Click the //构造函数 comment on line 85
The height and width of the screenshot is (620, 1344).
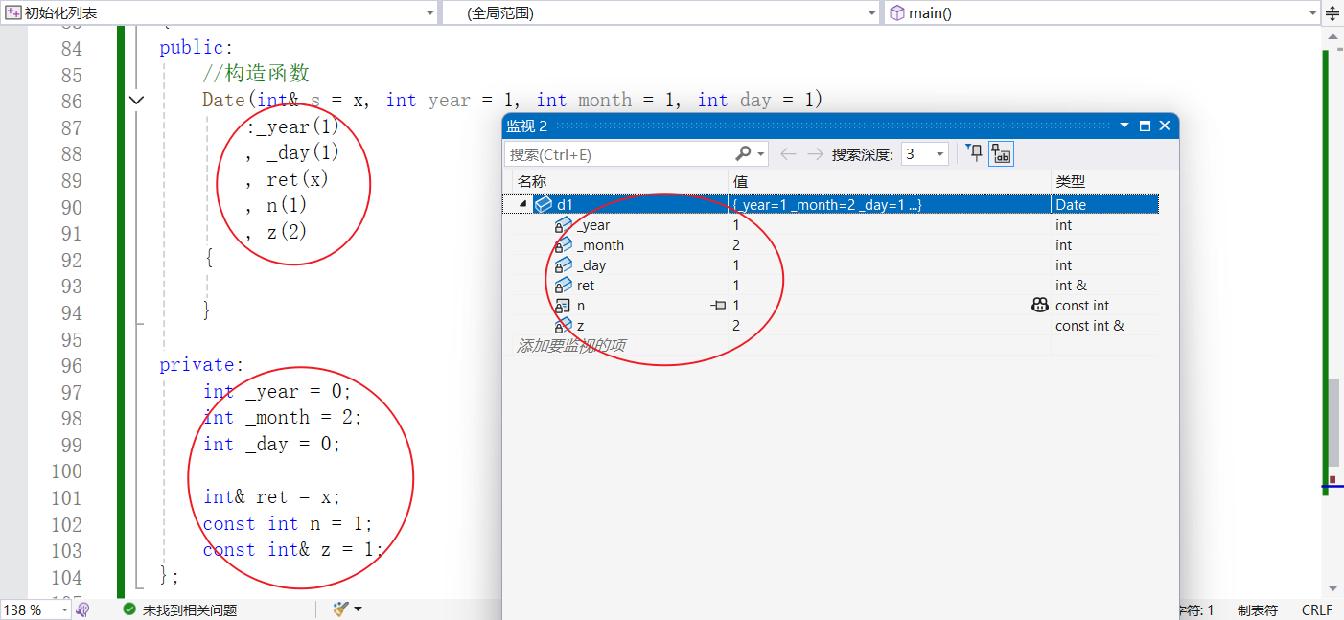256,74
